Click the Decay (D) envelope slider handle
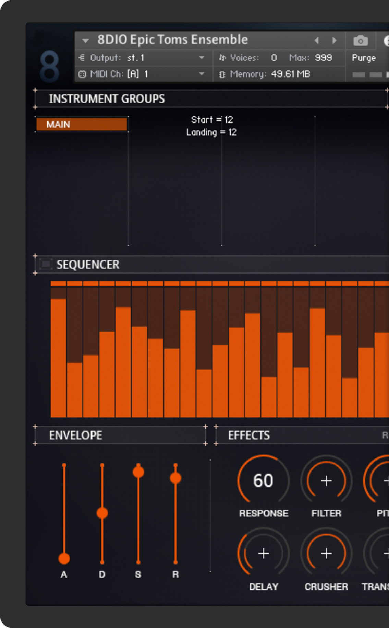The image size is (389, 628). (102, 513)
